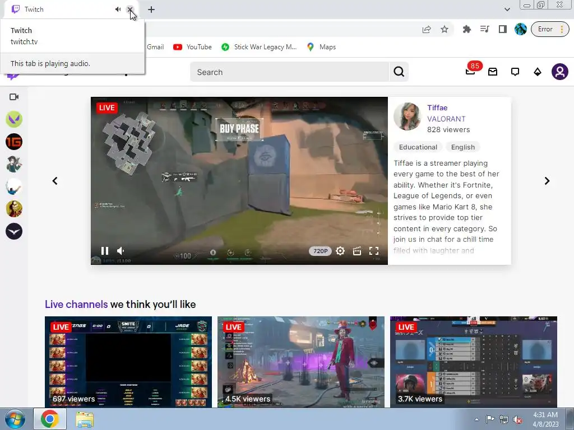Open the Chrome profile avatar
The height and width of the screenshot is (430, 574).
pyautogui.click(x=521, y=29)
